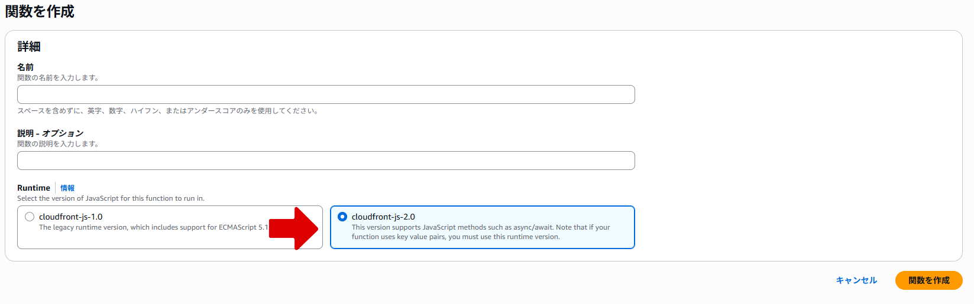Image resolution: width=974 pixels, height=304 pixels.
Task: Click the 関数を作成 page title
Action: [x=40, y=11]
